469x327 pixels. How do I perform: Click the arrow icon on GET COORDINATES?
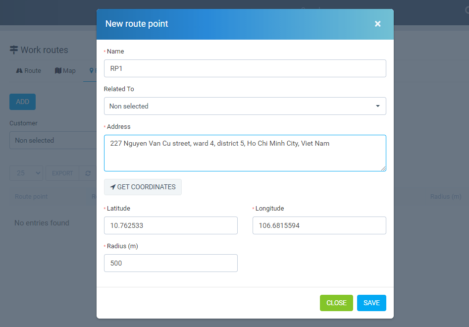(113, 187)
